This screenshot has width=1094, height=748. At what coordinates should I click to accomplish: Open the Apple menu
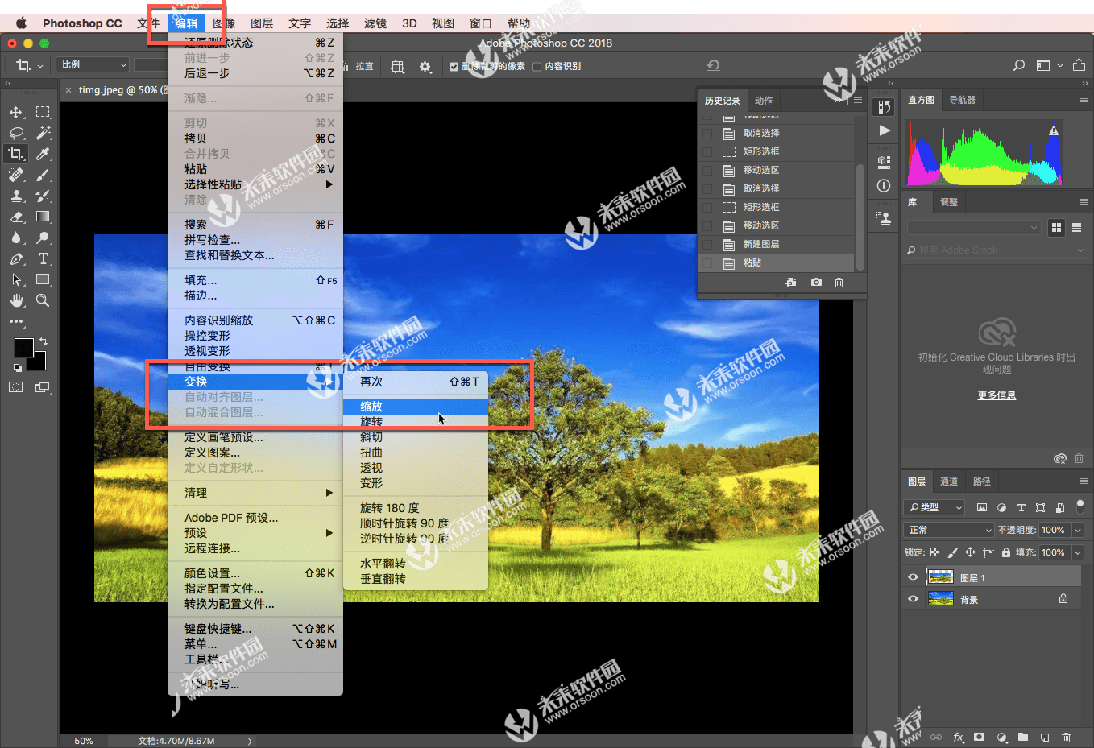(21, 23)
